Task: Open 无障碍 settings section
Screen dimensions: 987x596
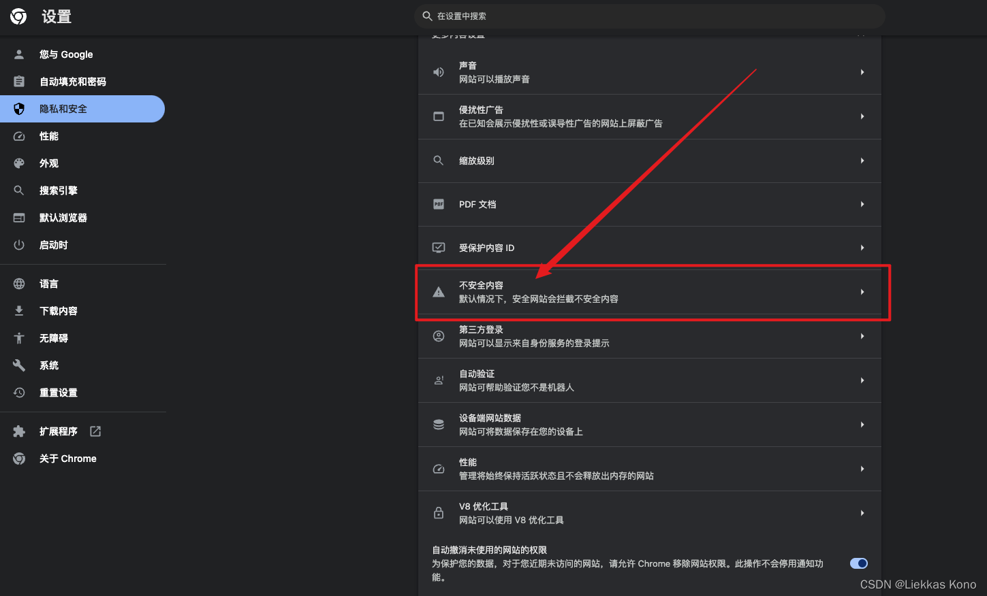Action: point(82,338)
